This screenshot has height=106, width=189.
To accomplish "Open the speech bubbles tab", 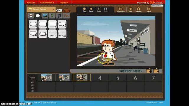I will pyautogui.click(x=38, y=16).
